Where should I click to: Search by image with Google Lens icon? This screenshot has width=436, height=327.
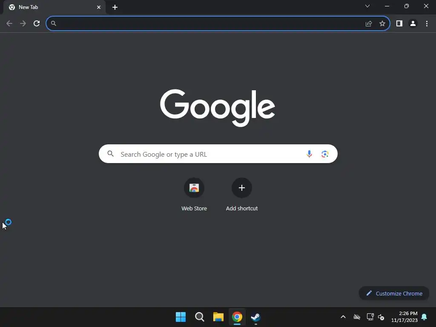pyautogui.click(x=325, y=154)
